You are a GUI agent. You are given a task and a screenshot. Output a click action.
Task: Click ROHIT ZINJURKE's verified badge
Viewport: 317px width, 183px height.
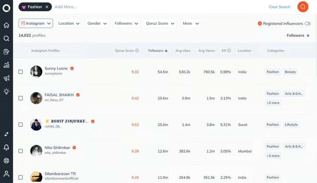click(93, 121)
